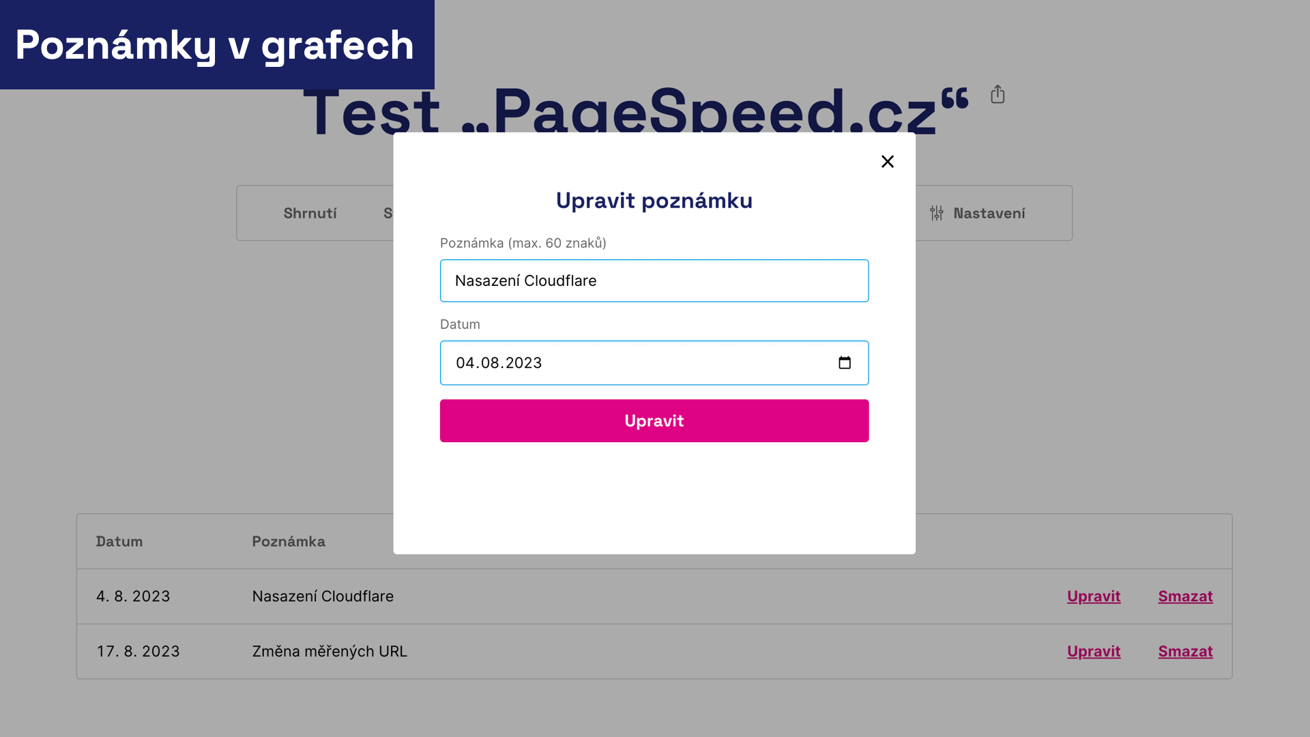Click Smazat for the Změna měřených URL note
This screenshot has height=737, width=1310.
pos(1185,651)
